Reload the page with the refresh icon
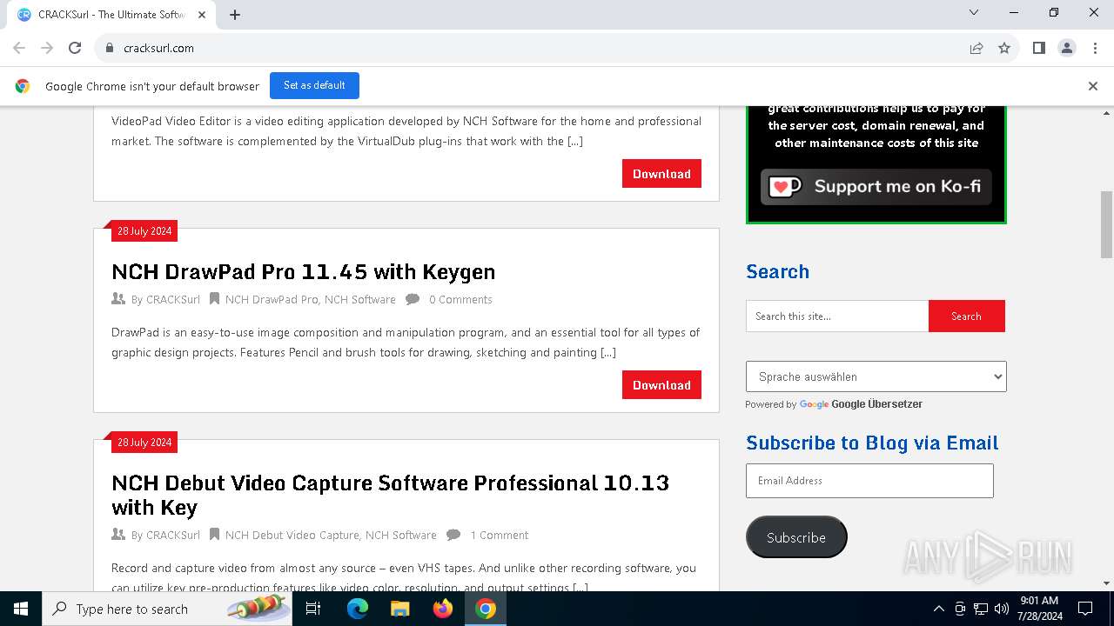Viewport: 1114px width, 626px height. point(75,48)
